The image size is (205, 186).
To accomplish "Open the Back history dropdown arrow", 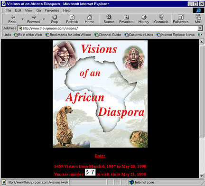I will (x=23, y=19).
